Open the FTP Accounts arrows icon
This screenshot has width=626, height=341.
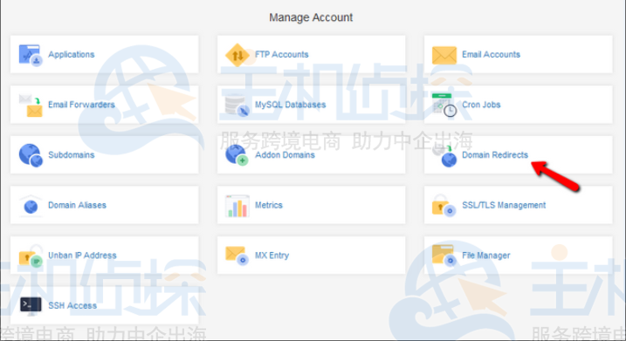click(x=237, y=55)
